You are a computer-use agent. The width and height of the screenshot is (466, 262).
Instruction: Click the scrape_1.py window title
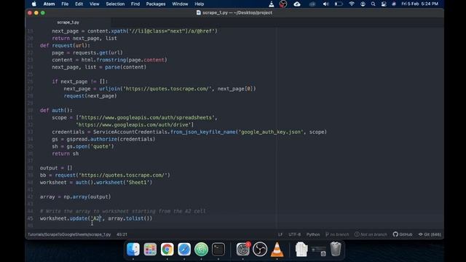234,13
